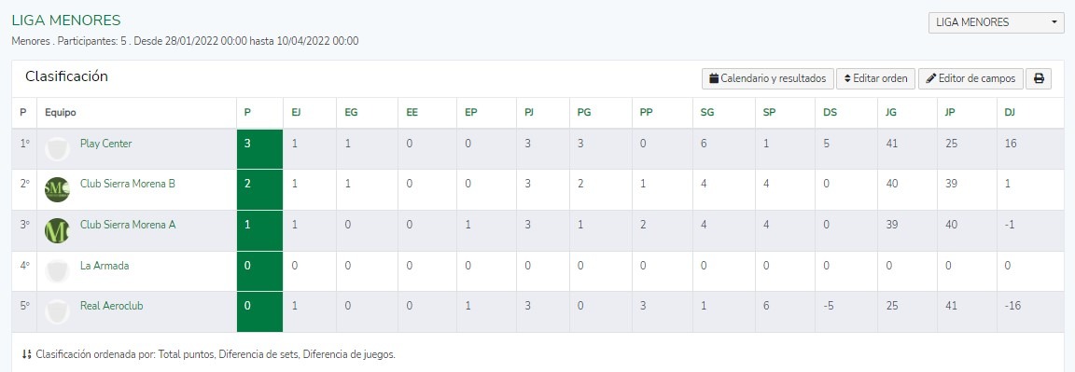
Task: Click the LIGA MENORES page title
Action: tap(66, 21)
